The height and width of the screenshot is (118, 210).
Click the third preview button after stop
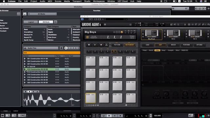click(33, 92)
